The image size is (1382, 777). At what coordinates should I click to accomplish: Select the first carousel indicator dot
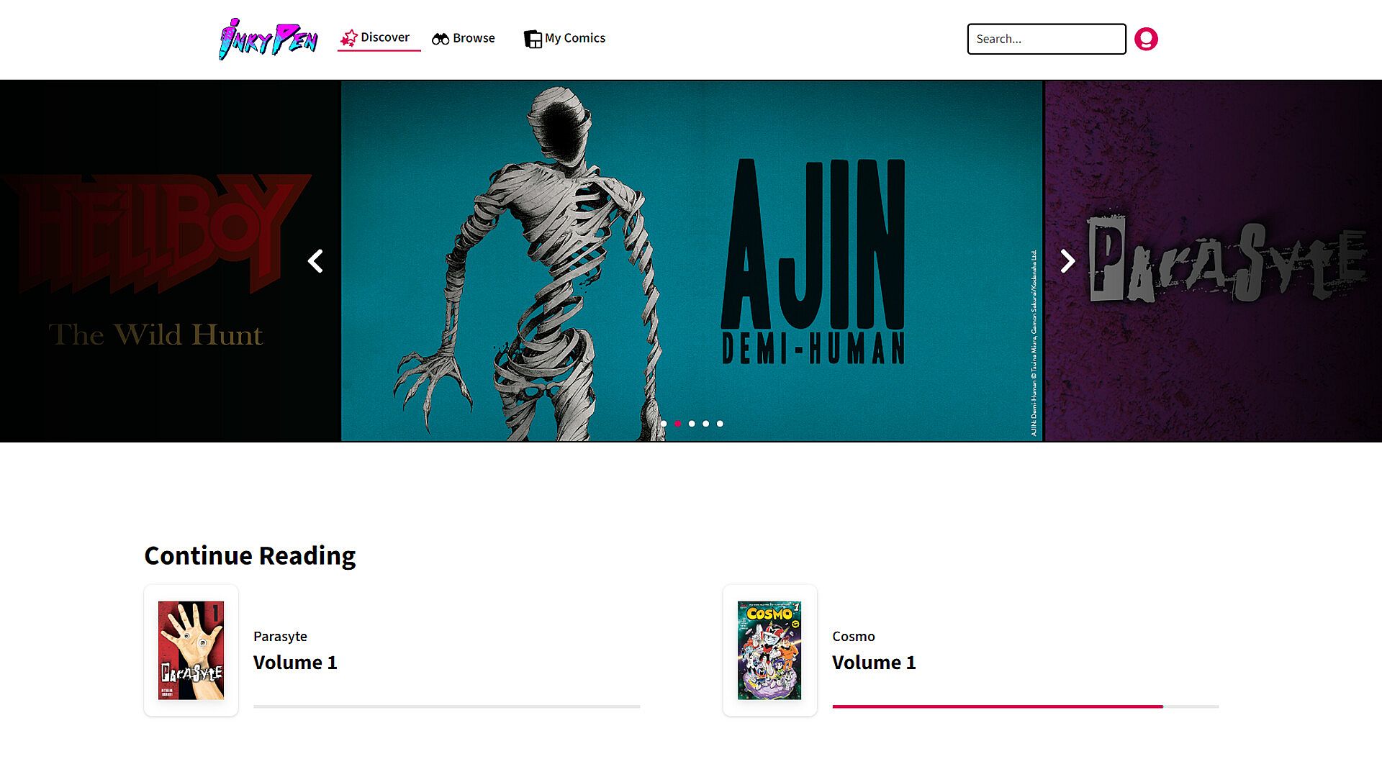coord(664,424)
